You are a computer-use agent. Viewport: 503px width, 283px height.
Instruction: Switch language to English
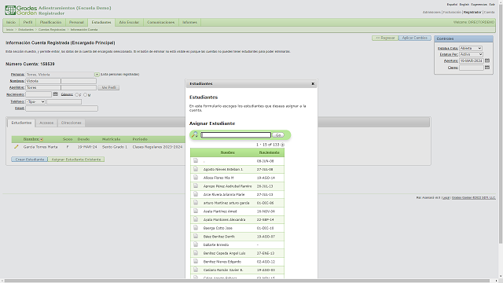coord(464,5)
